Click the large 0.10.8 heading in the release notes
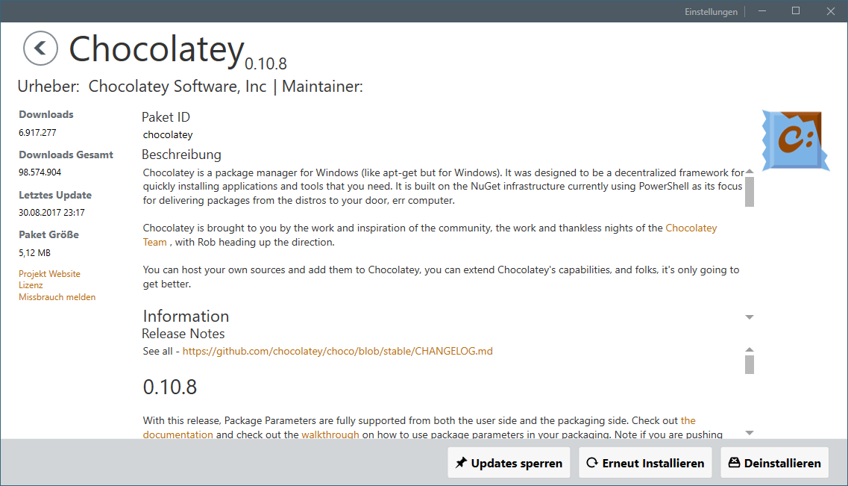The width and height of the screenshot is (848, 486). coord(170,387)
